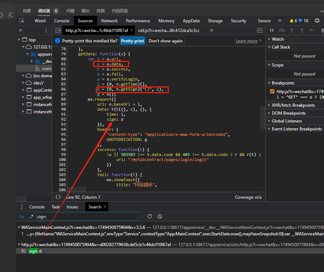
Task: Click the editor horizontal scrollbar thumb
Action: click(77, 189)
